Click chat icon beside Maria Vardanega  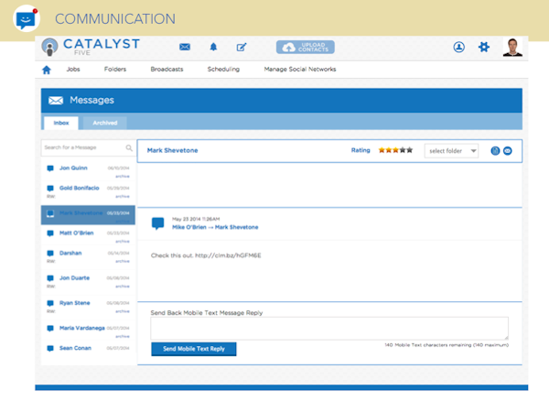pos(50,329)
